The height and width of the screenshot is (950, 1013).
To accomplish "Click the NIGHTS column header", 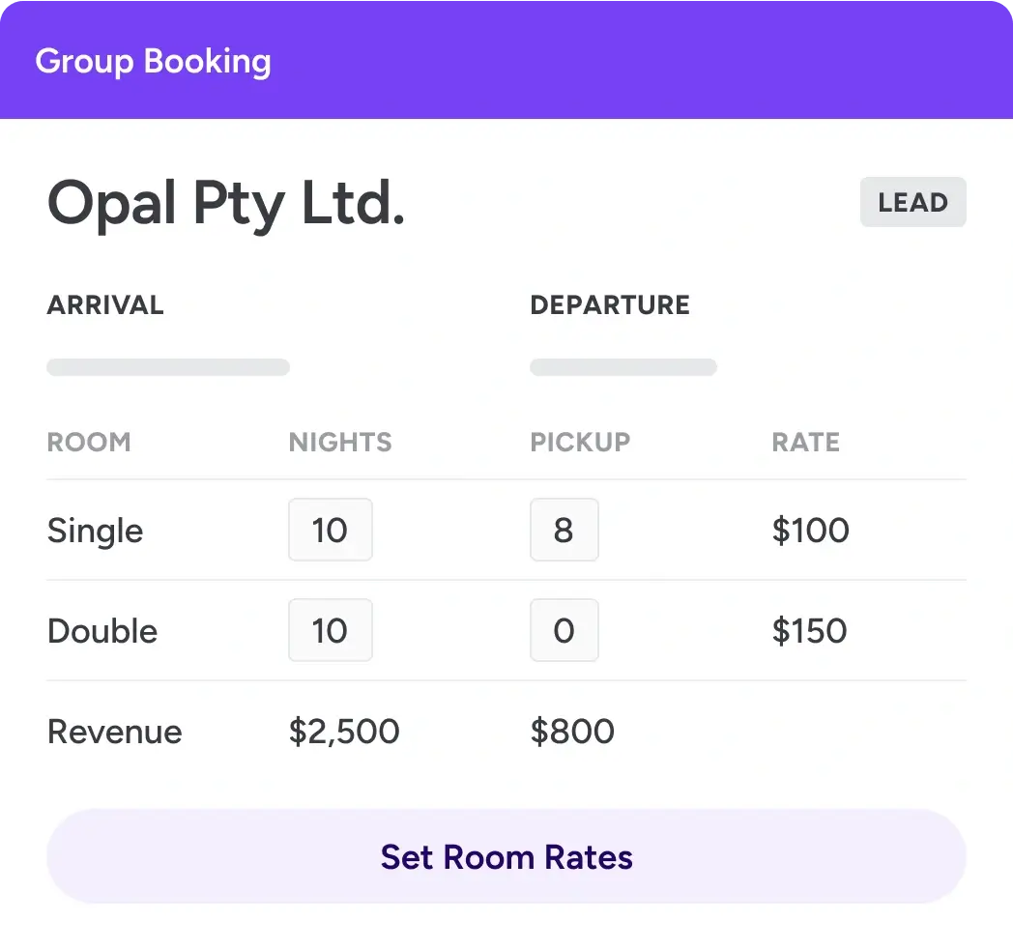I will click(340, 442).
